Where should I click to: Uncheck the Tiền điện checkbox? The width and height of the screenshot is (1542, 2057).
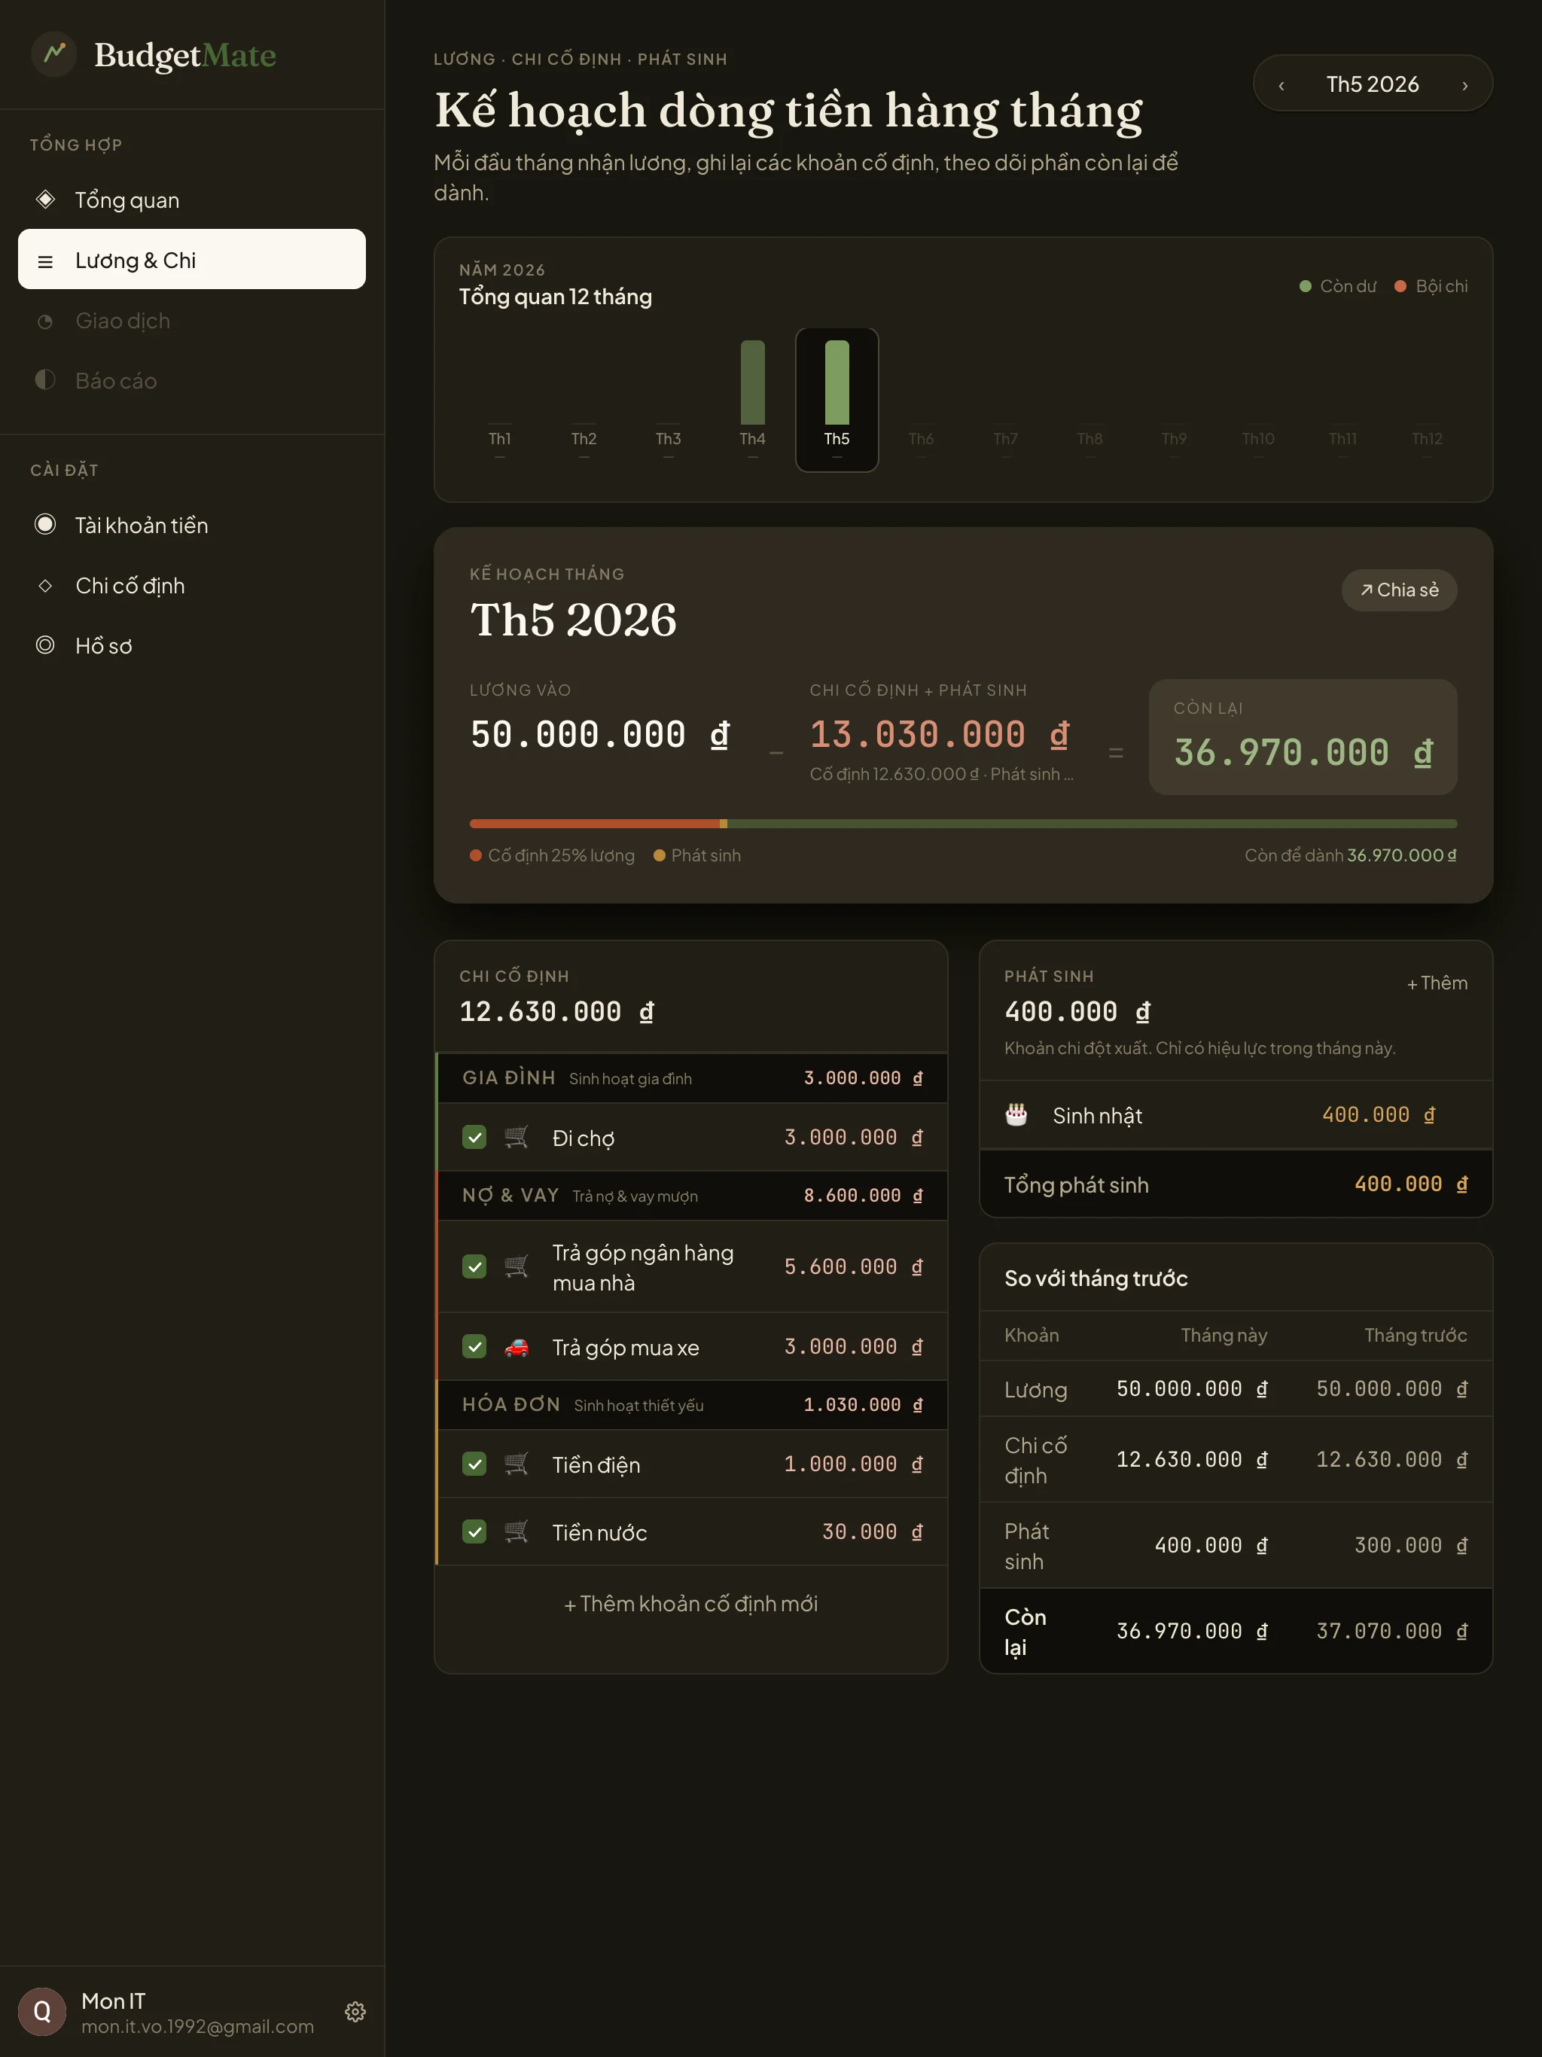click(474, 1464)
